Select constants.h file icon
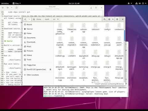This screenshot has width=148, height=111. click(119, 26)
